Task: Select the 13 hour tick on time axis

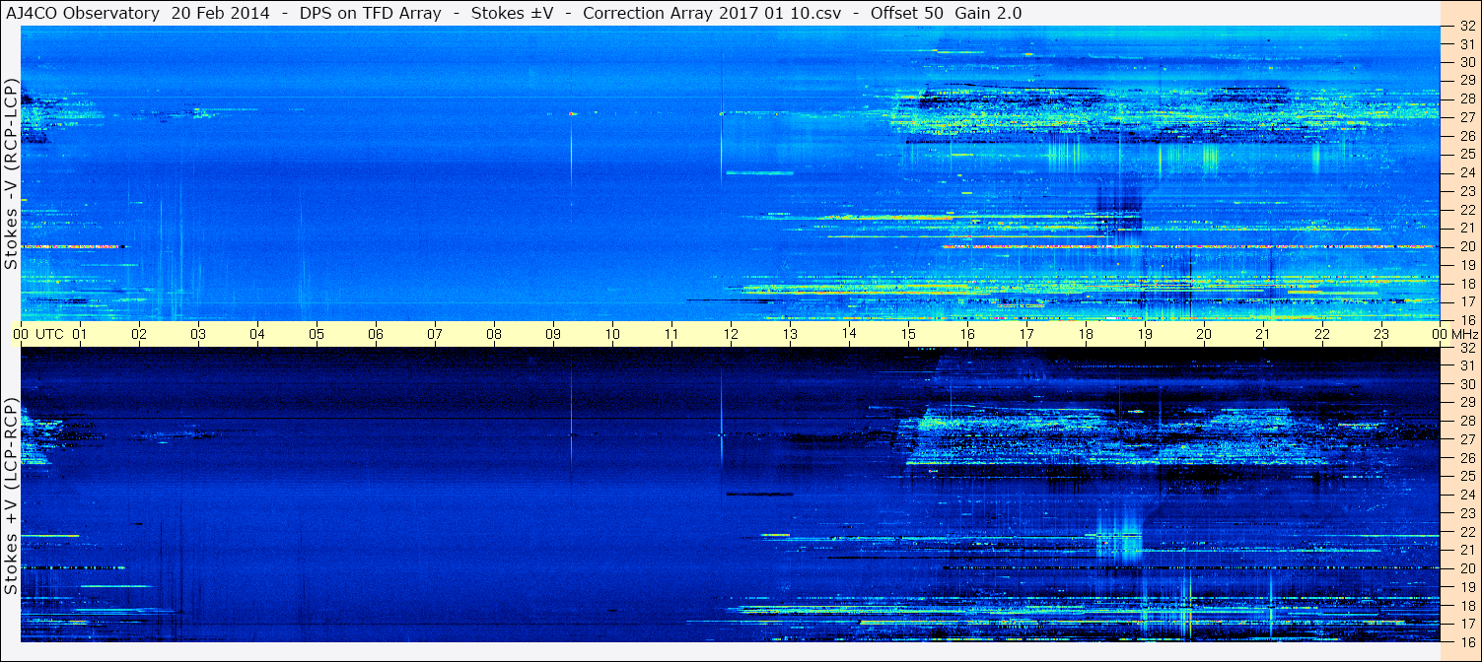Action: click(790, 334)
